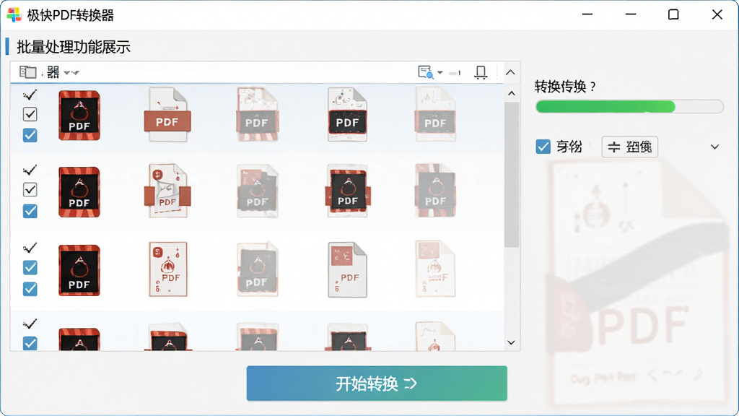Click the scrollbar down arrow of file list
This screenshot has width=739, height=416.
pyautogui.click(x=512, y=342)
